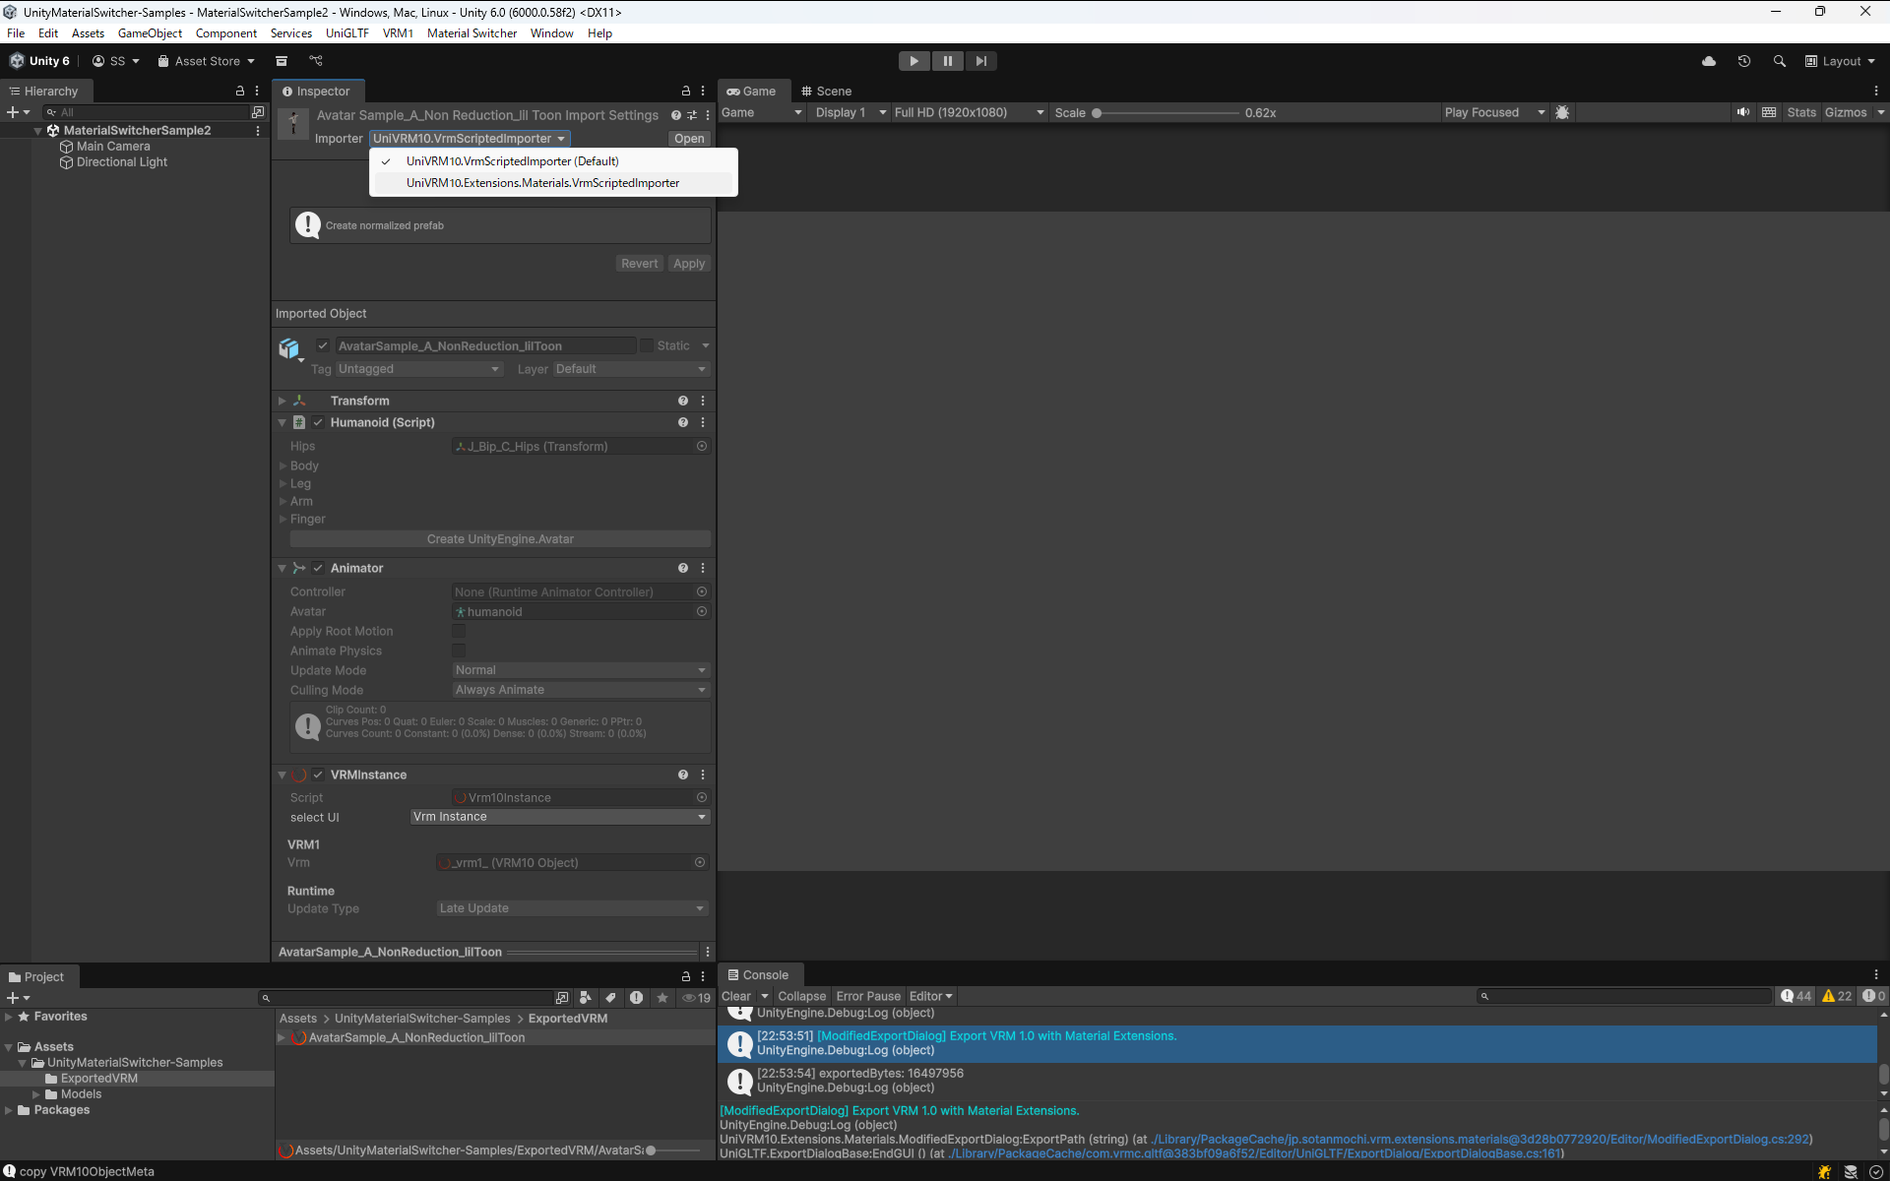Toggle the Inspector lock icon
1890x1181 pixels.
click(686, 91)
